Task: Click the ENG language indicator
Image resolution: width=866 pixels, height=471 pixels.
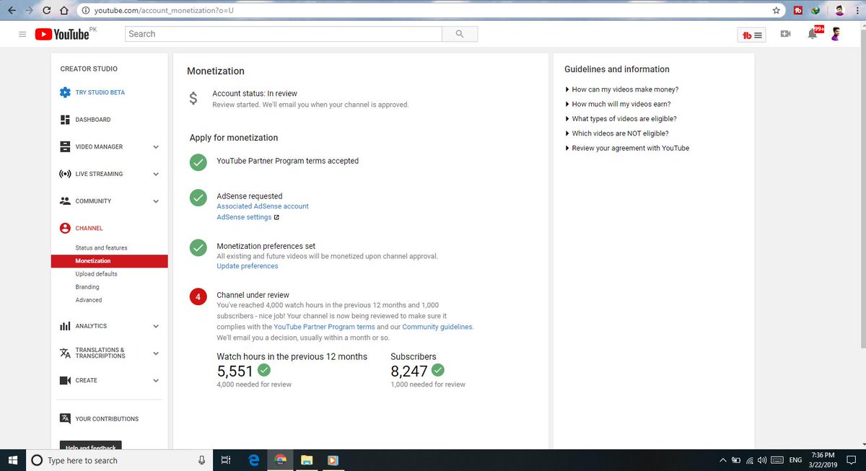Action: [x=795, y=460]
